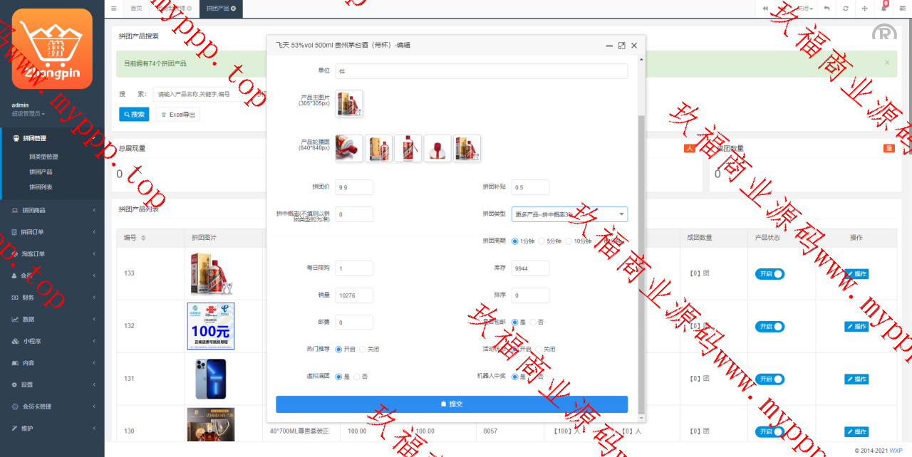Set 热门推荐 to 关闭
The width and height of the screenshot is (912, 457).
click(363, 350)
